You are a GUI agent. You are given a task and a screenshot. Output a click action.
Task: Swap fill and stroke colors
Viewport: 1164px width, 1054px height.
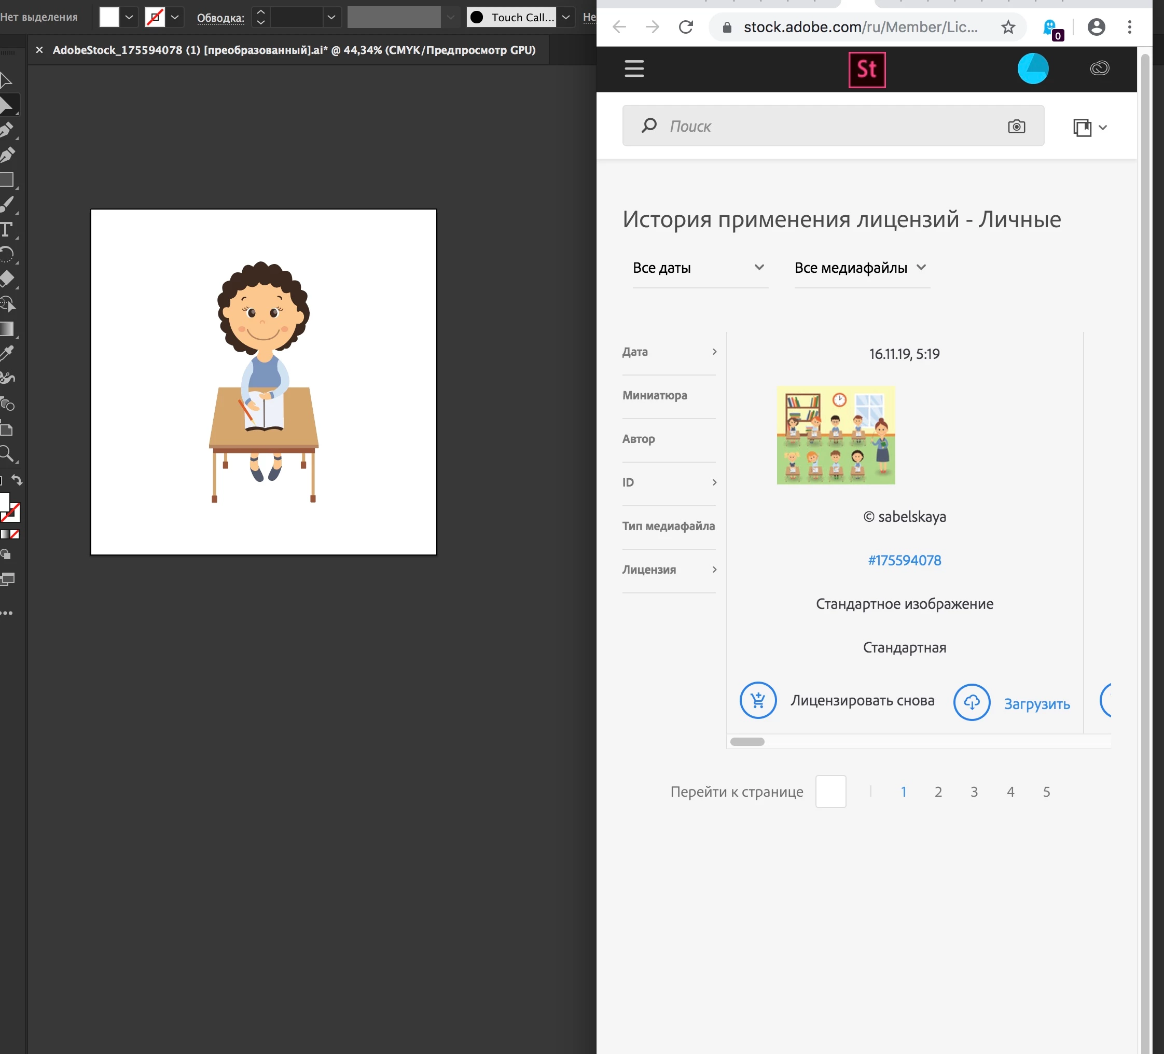(17, 480)
